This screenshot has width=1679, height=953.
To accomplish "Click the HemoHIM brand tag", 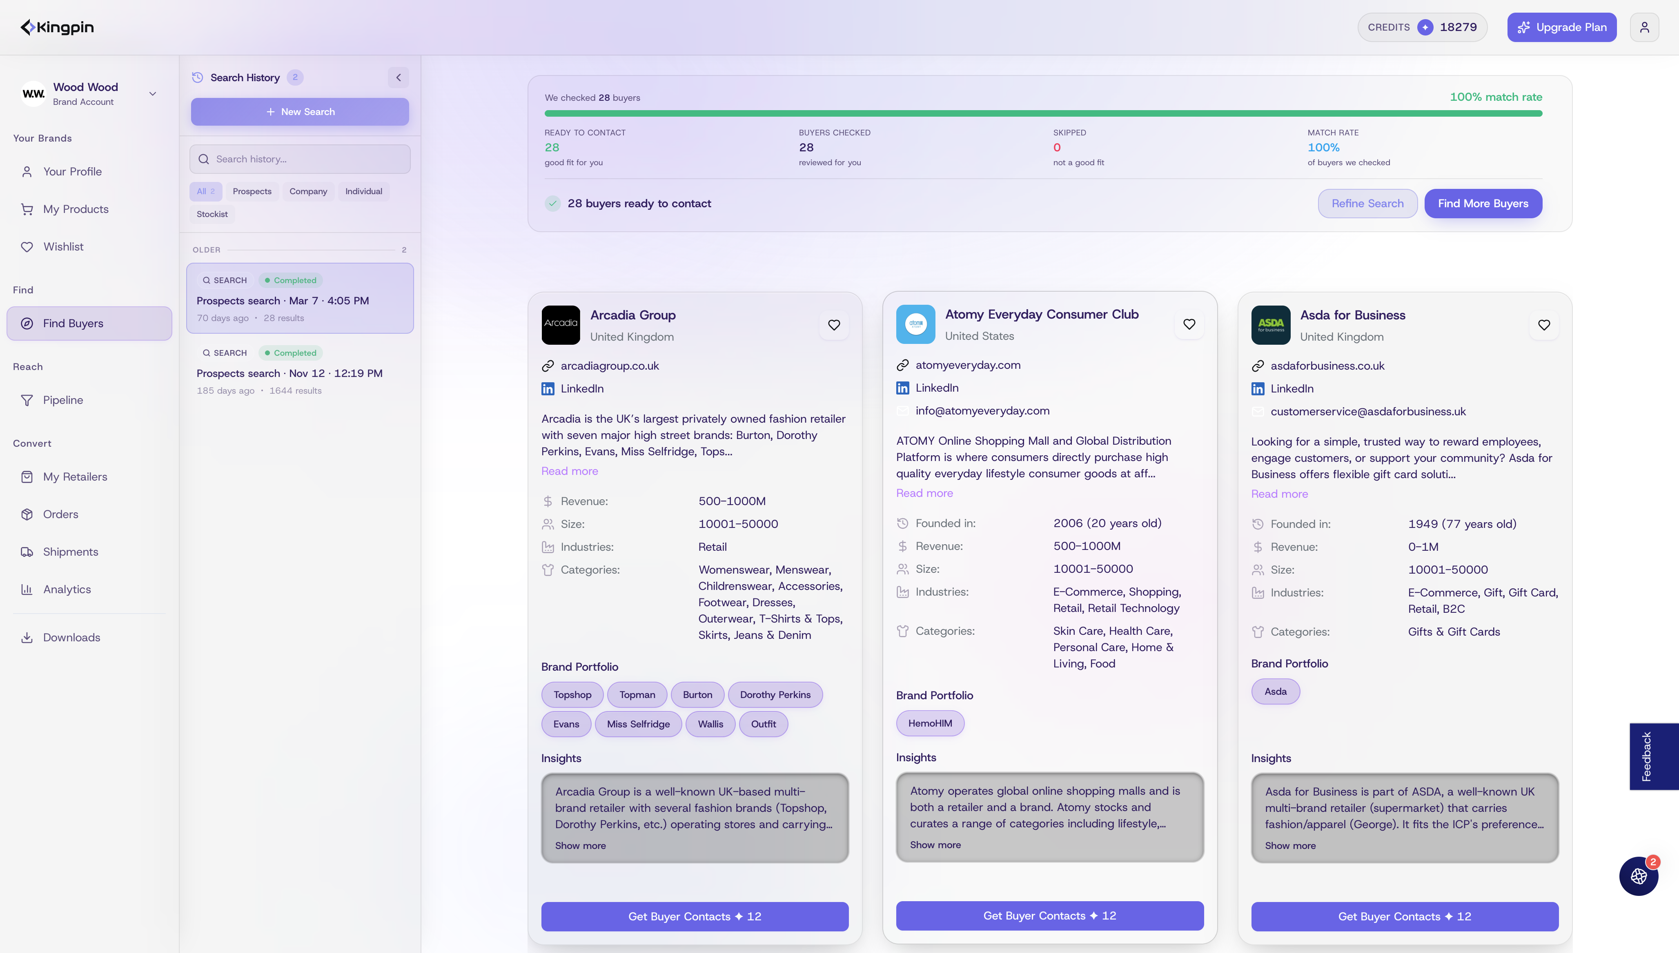I will point(930,723).
